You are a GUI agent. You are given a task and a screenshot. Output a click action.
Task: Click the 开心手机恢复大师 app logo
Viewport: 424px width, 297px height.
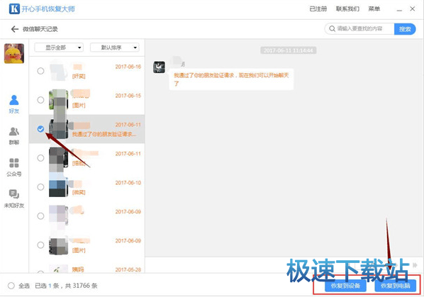pyautogui.click(x=14, y=9)
